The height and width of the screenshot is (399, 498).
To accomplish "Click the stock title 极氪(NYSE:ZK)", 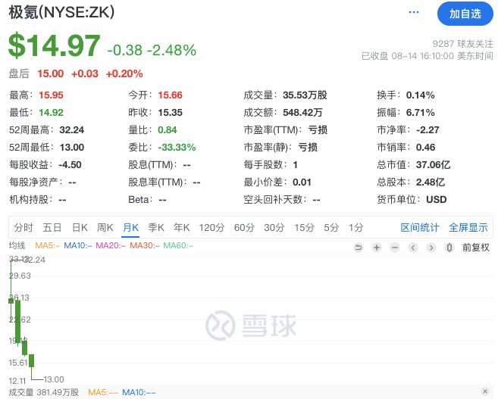I will (61, 12).
